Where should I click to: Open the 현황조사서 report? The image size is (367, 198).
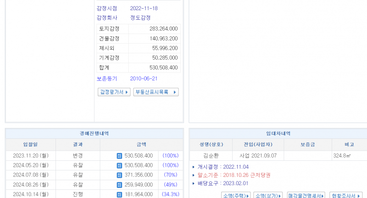coord(342,196)
